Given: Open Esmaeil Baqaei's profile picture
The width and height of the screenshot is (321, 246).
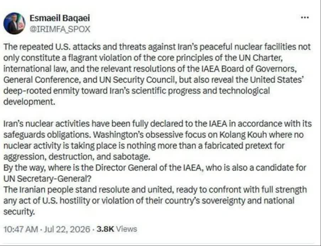Looking at the screenshot, I should (14, 24).
